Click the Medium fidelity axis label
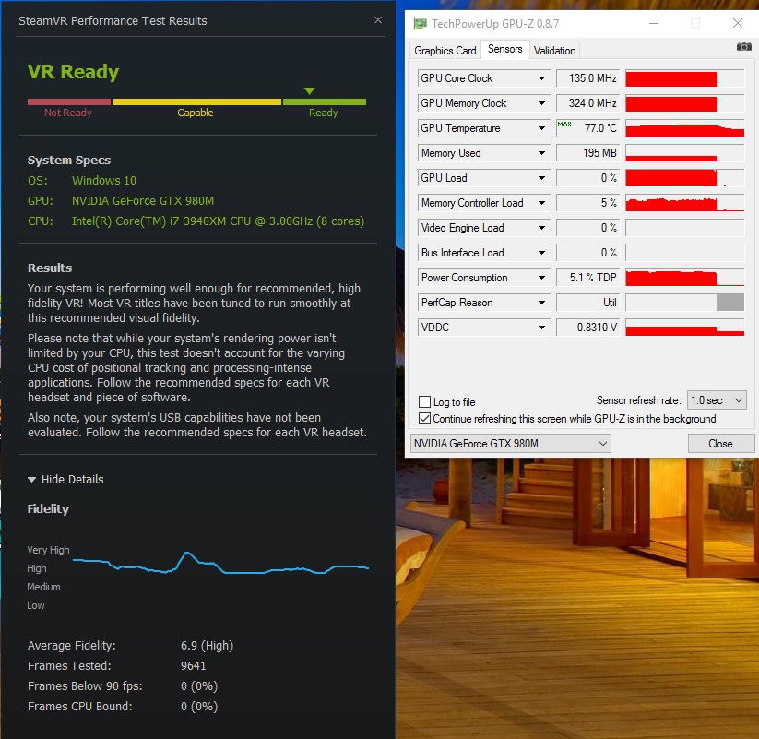Viewport: 759px width, 739px height. point(43,587)
